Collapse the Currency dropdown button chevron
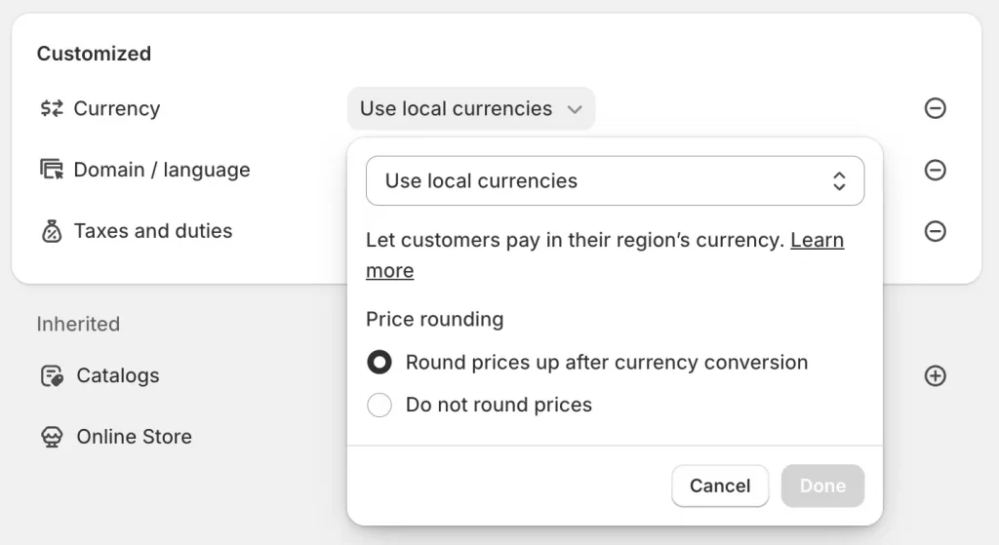 (575, 109)
